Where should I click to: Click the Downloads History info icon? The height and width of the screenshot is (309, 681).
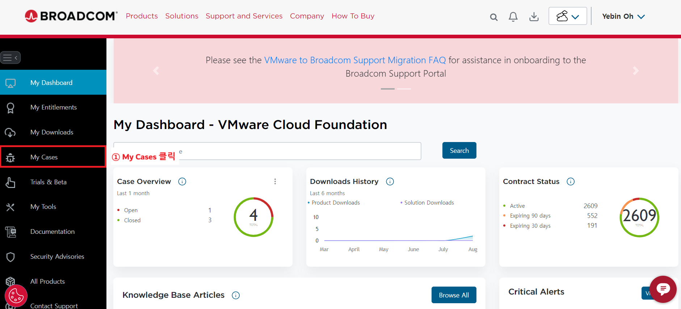[390, 181]
